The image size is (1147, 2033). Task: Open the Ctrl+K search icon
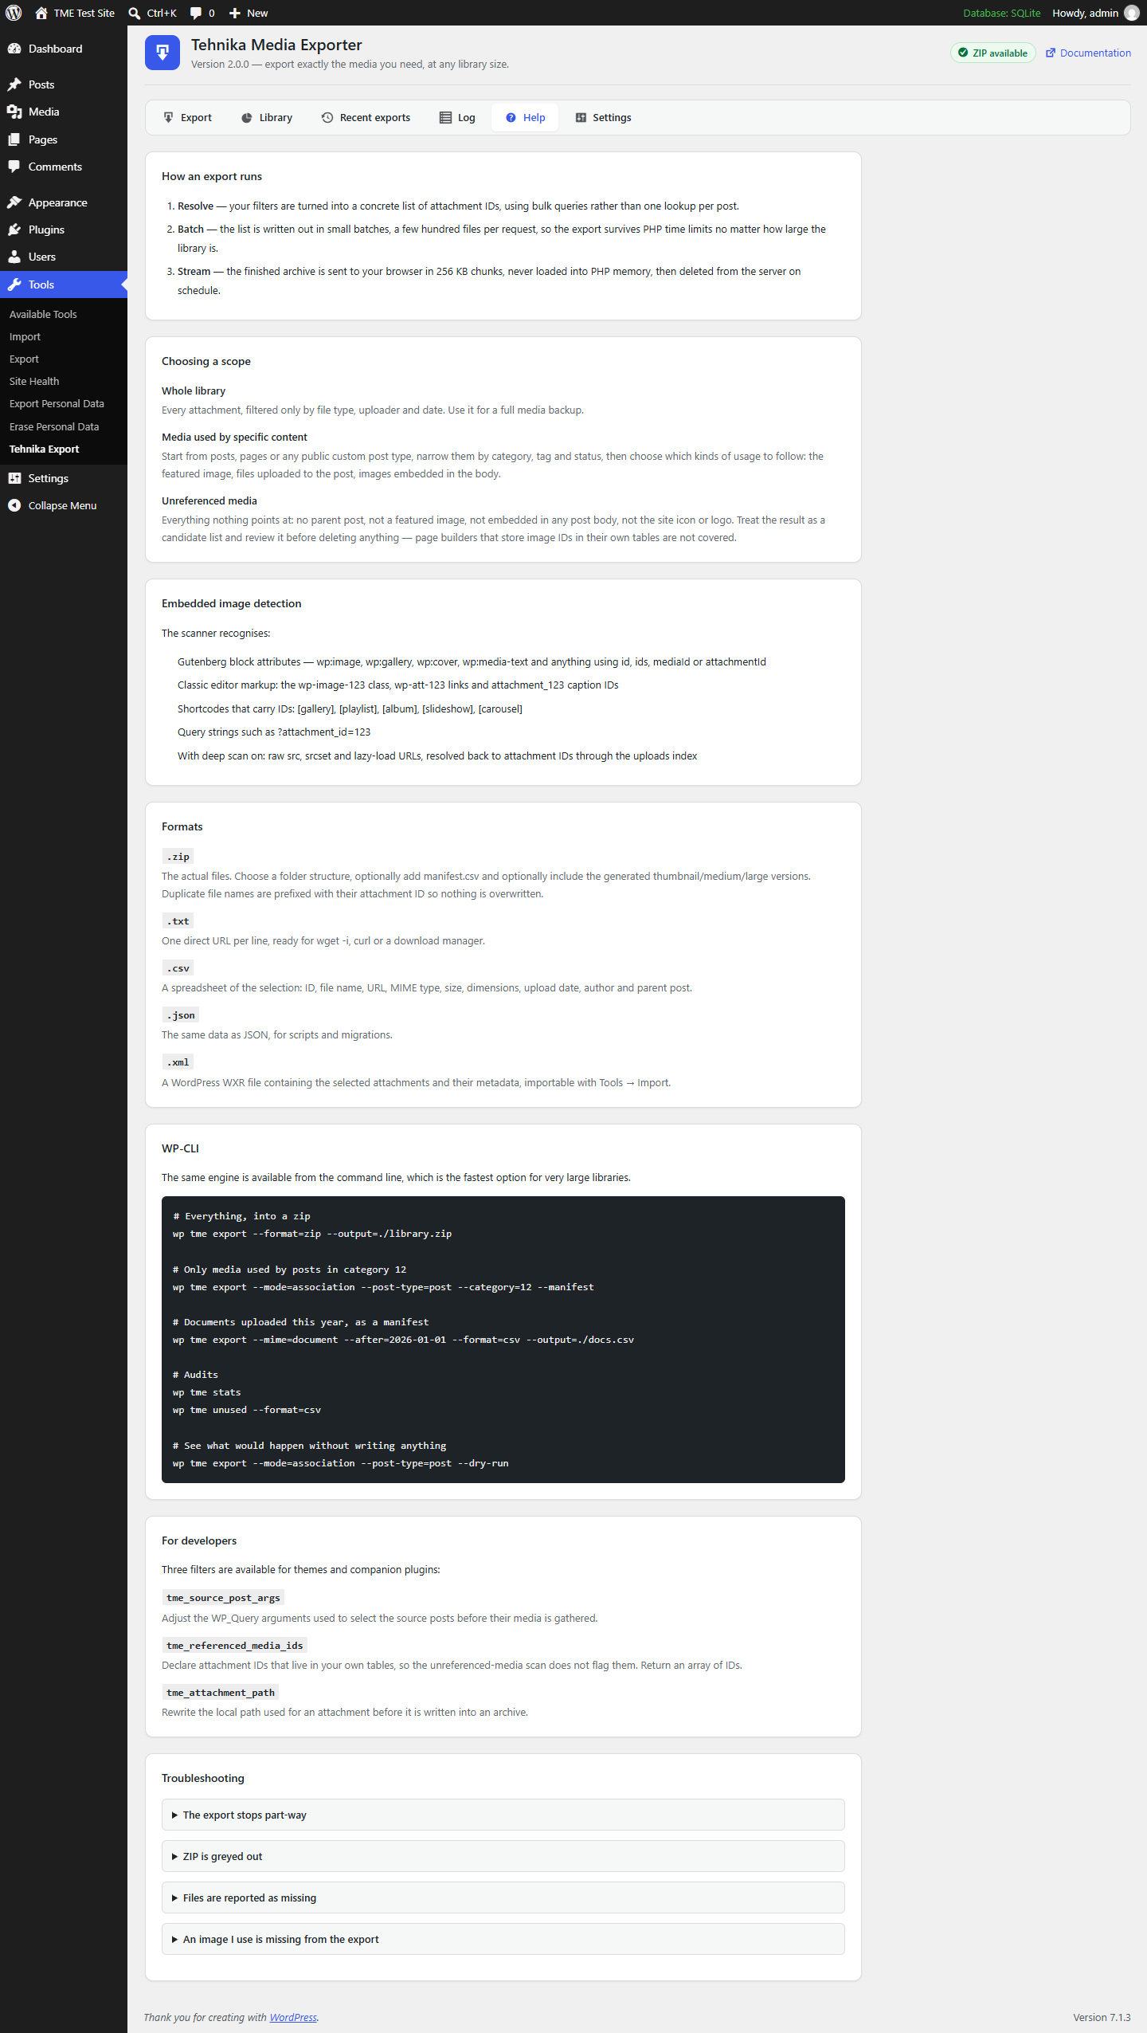(134, 13)
